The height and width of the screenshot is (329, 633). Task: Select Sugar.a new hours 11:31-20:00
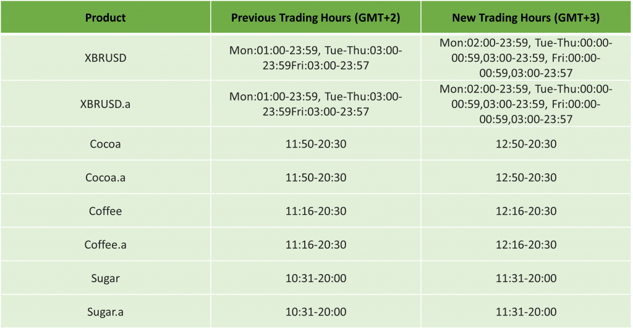pos(526,312)
